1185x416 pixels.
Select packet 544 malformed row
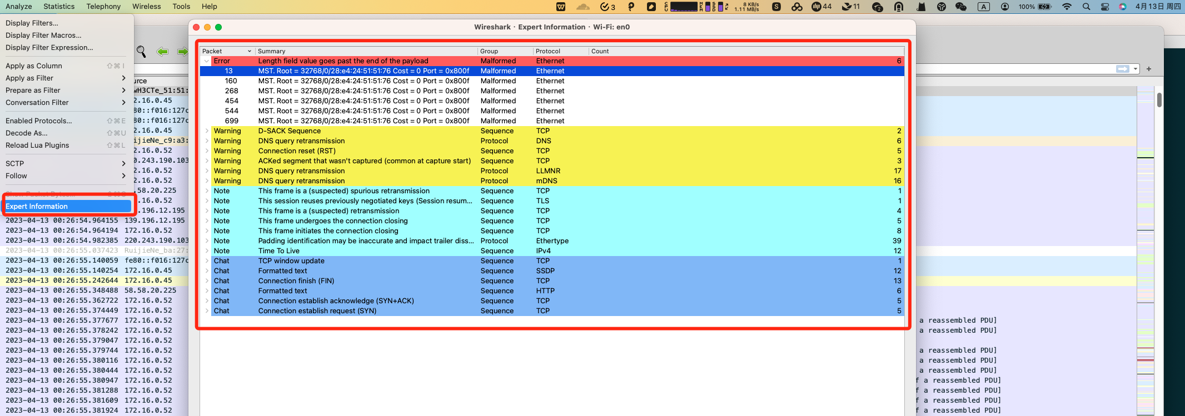click(552, 111)
